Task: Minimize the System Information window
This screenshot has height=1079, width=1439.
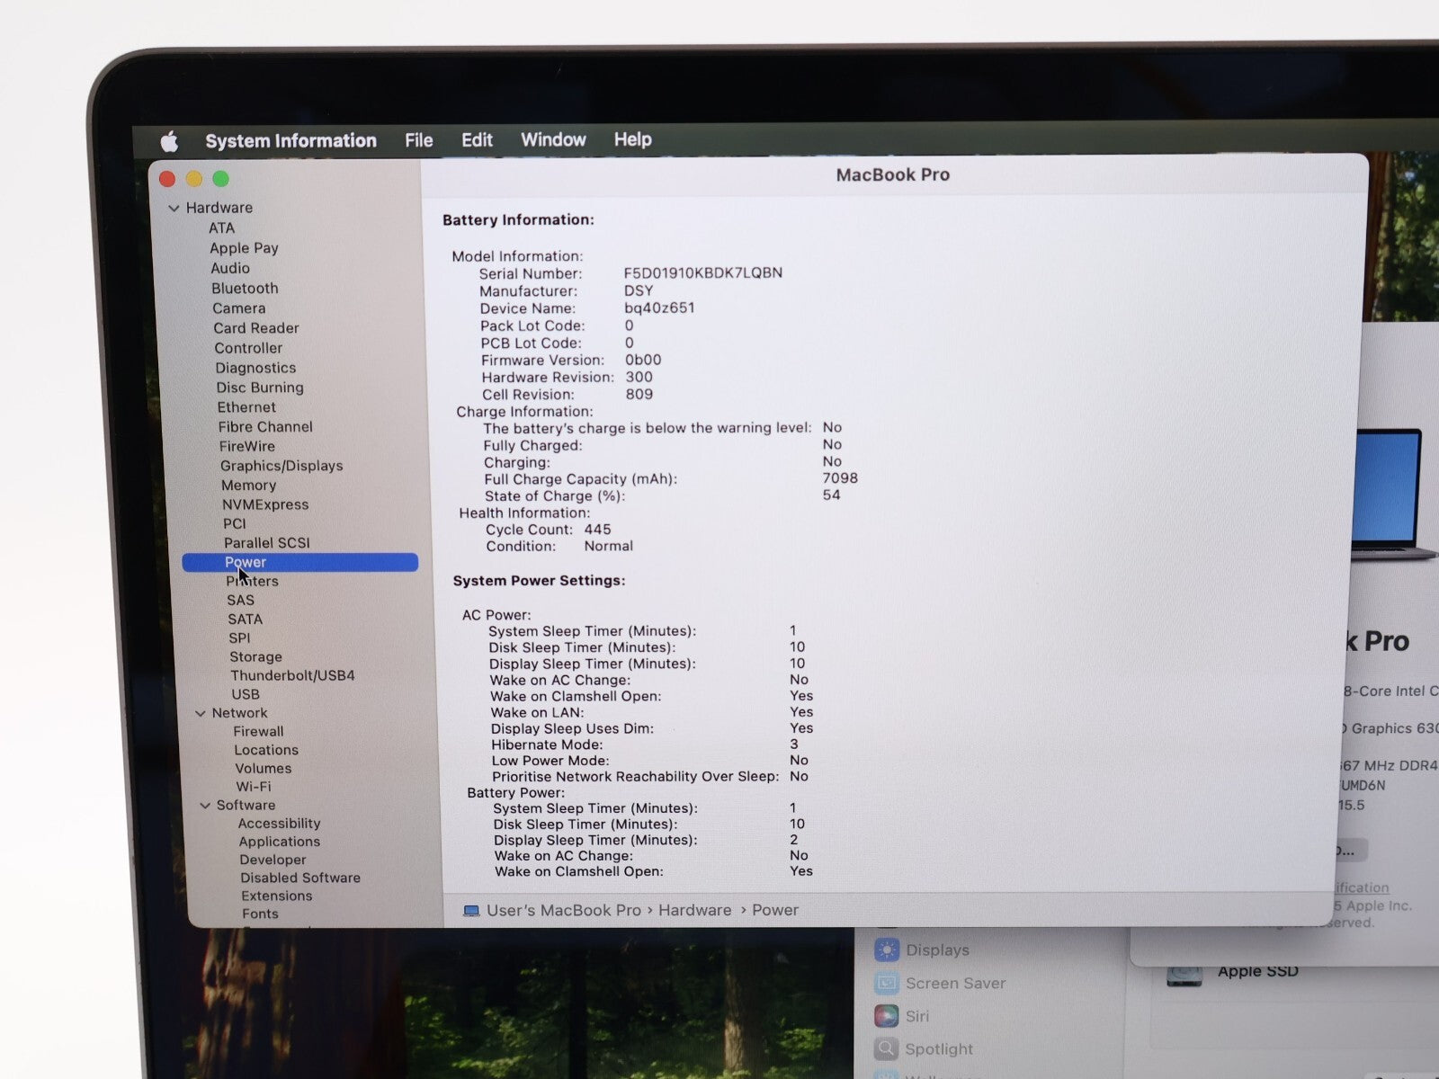Action: (x=194, y=179)
